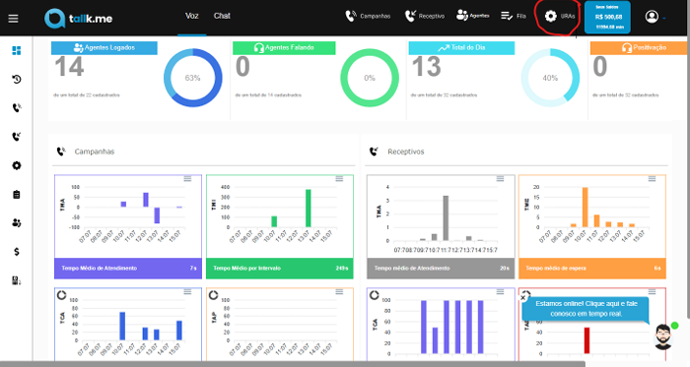Open incoming-call receptive icon in sidebar
Screen dimensions: 690x367
tap(17, 137)
